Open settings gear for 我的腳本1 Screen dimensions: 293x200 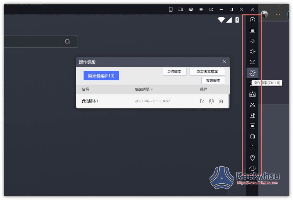click(x=211, y=101)
